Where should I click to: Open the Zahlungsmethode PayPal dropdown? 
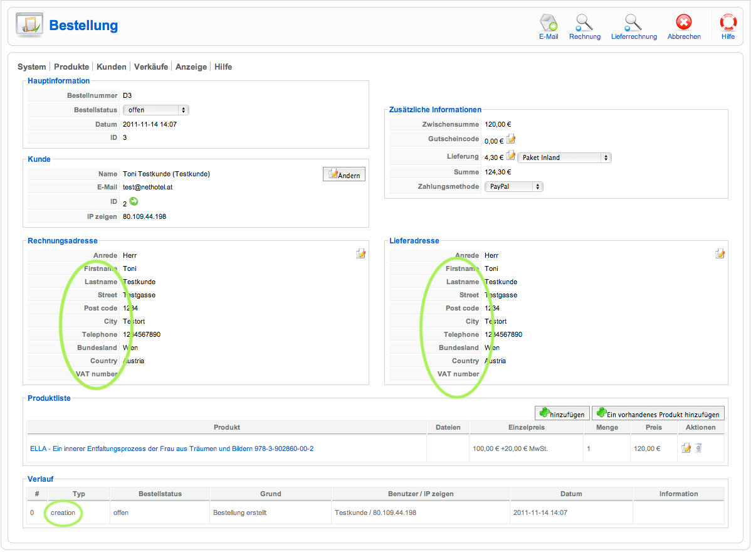513,186
